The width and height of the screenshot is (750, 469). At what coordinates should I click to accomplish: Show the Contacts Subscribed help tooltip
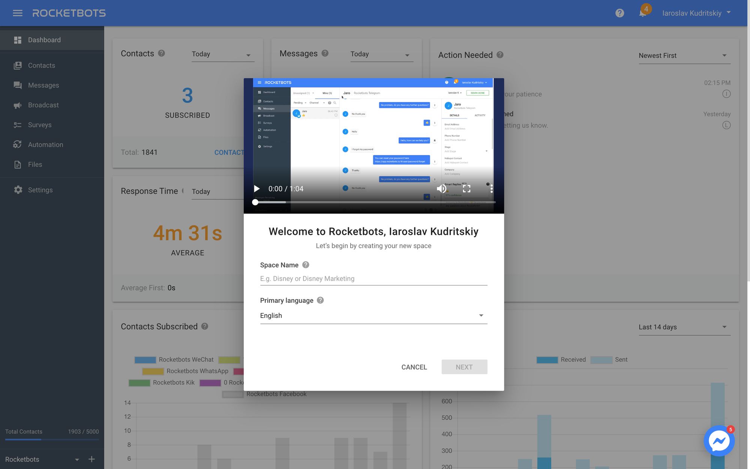204,326
